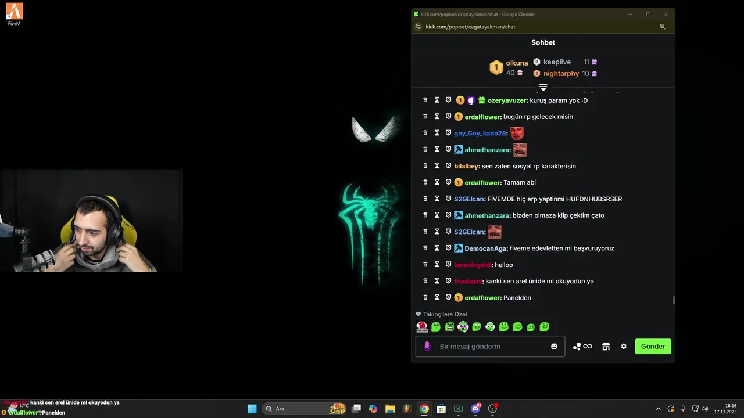Open the Kick shop storefront icon

606,347
